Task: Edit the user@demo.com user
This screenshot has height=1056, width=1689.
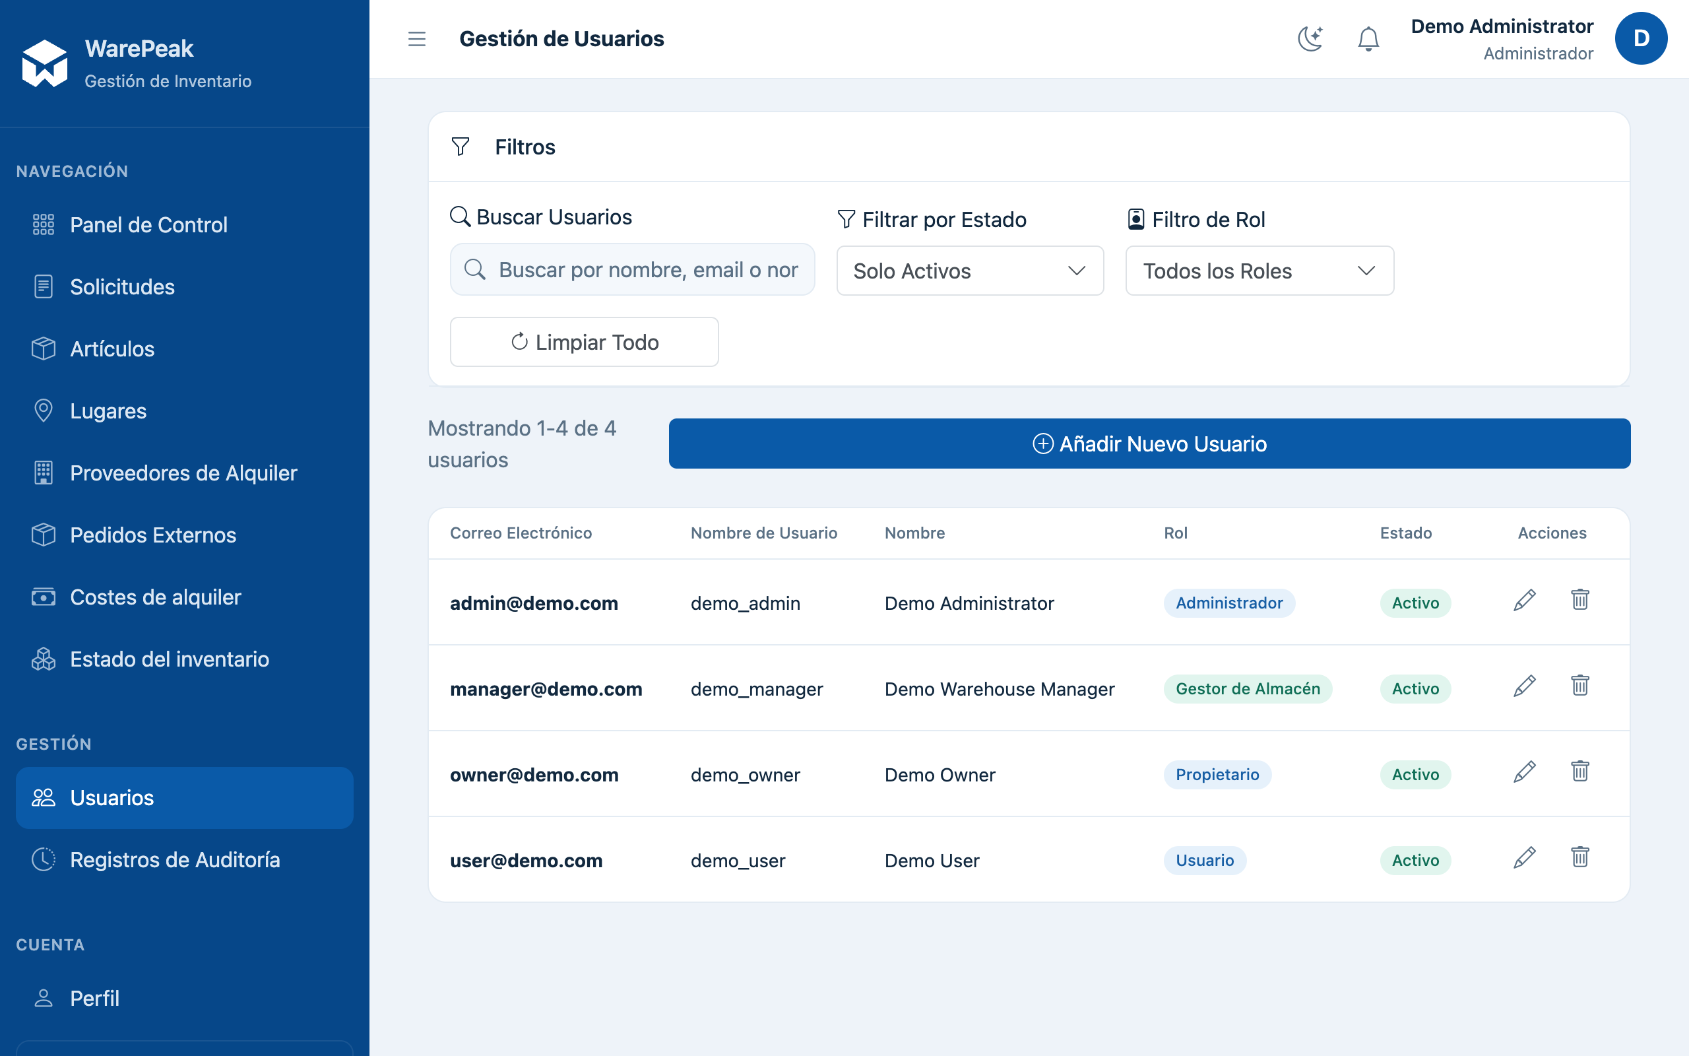Action: coord(1524,857)
